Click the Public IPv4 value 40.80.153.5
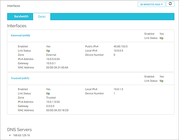This screenshot has width=179, height=140. click(120, 46)
